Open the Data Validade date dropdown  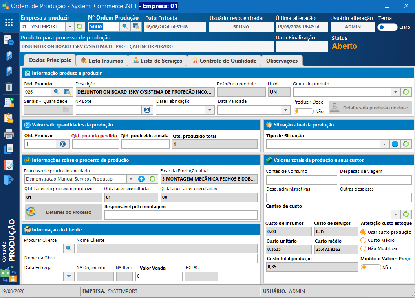285,110
